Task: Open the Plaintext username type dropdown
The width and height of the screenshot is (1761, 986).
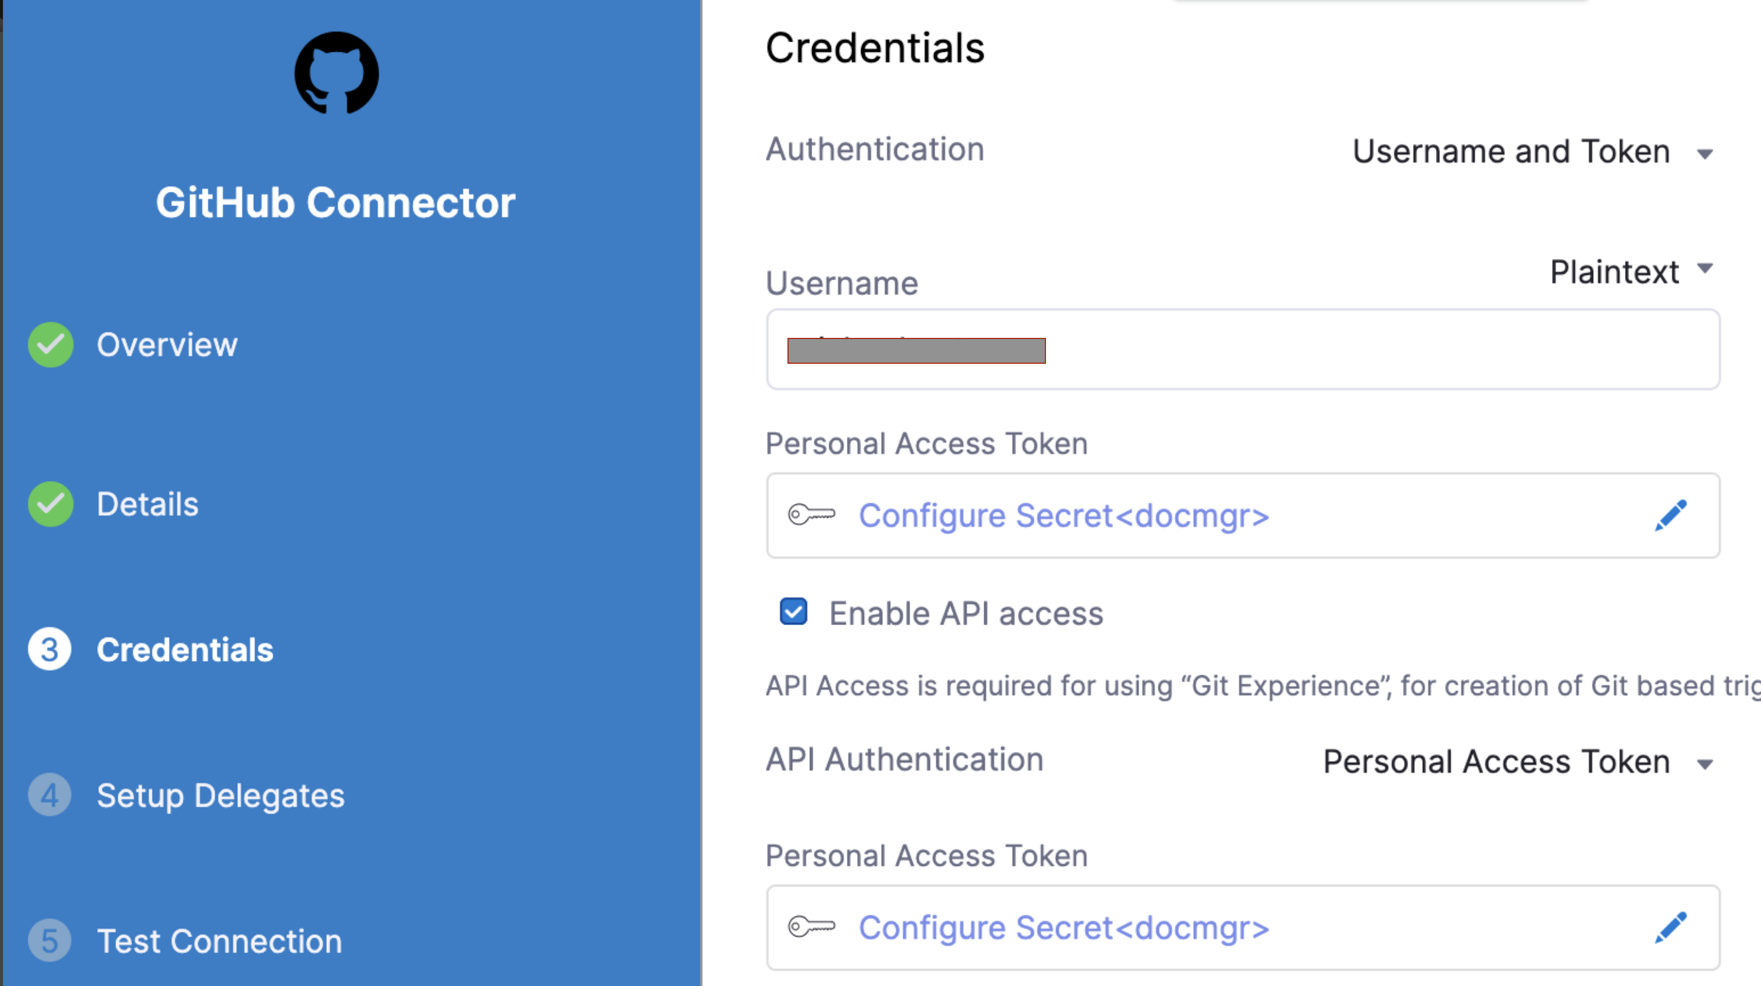Action: coord(1630,271)
